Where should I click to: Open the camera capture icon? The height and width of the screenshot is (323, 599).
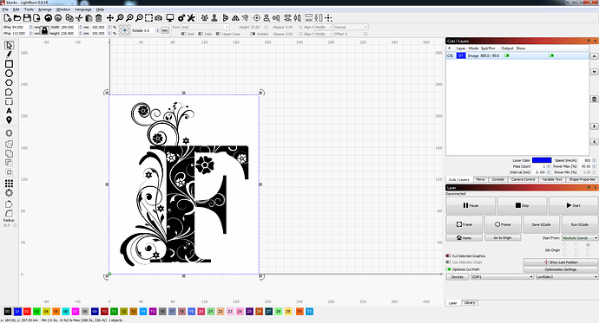[x=159, y=18]
